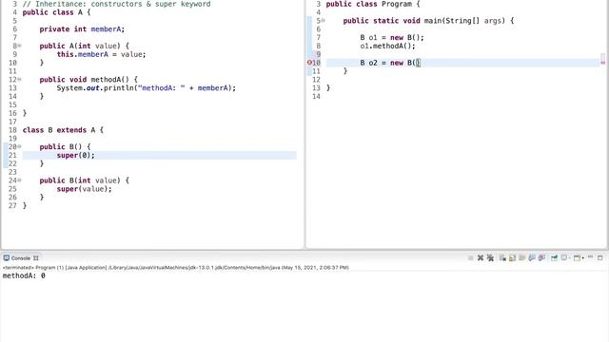609x342 pixels.
Task: Click 'private int memberA;' declaration
Action: [82, 29]
